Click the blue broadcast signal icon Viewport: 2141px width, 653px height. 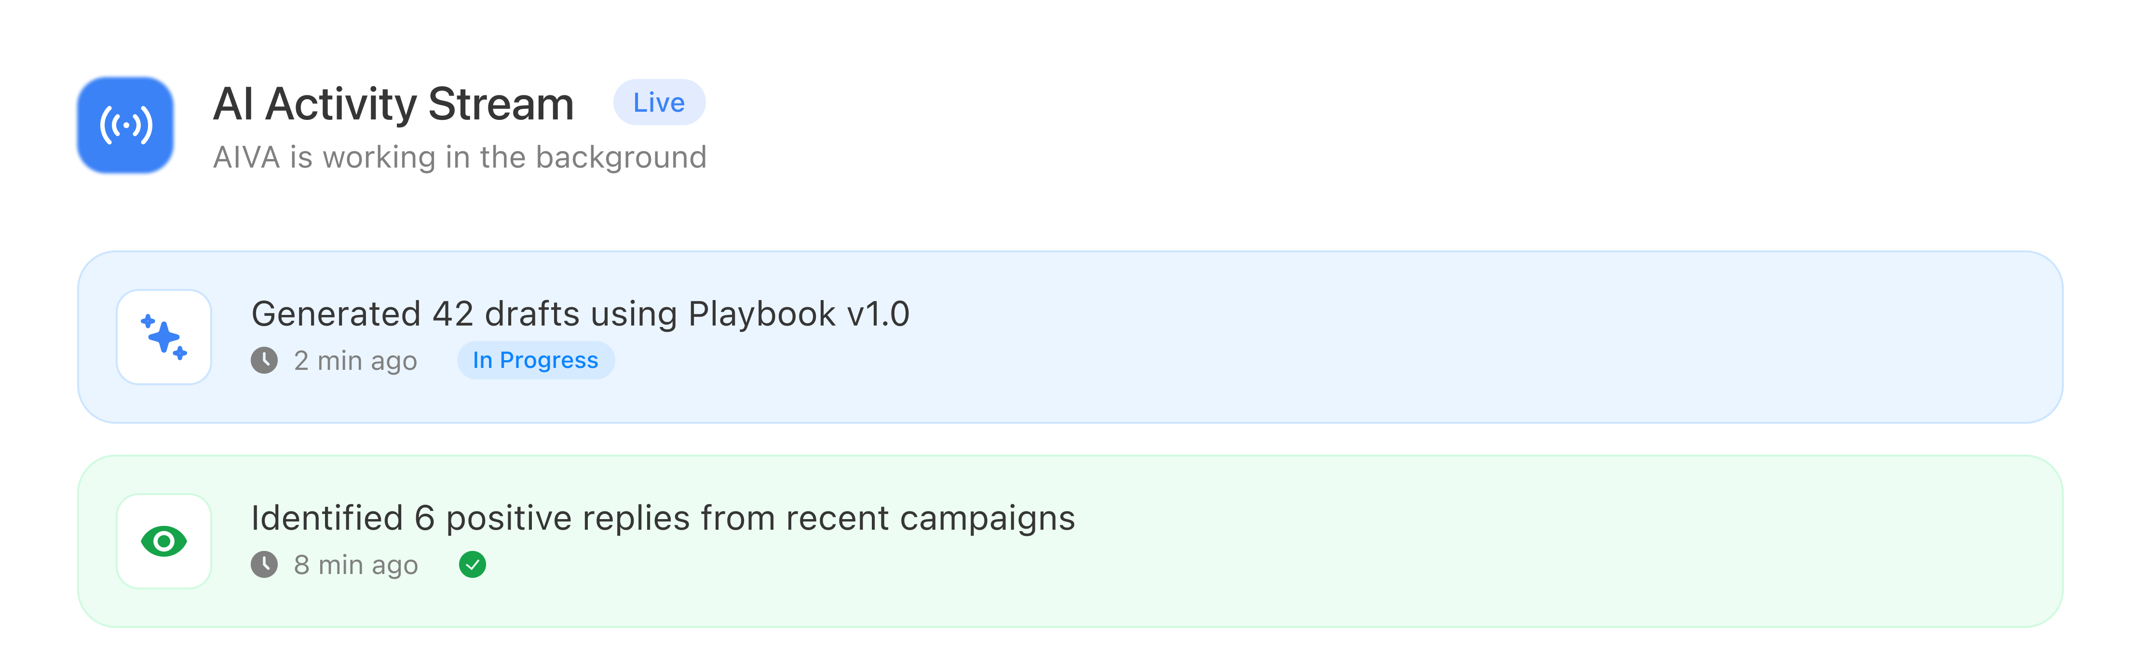point(125,125)
